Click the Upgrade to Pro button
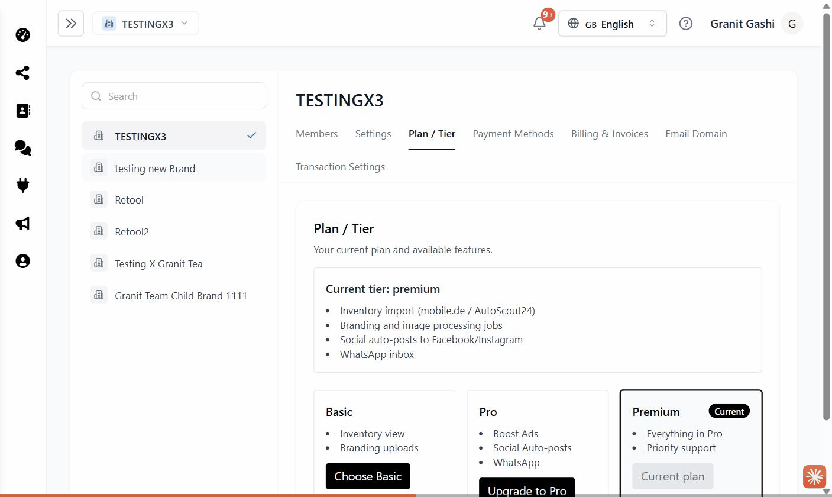 527,488
